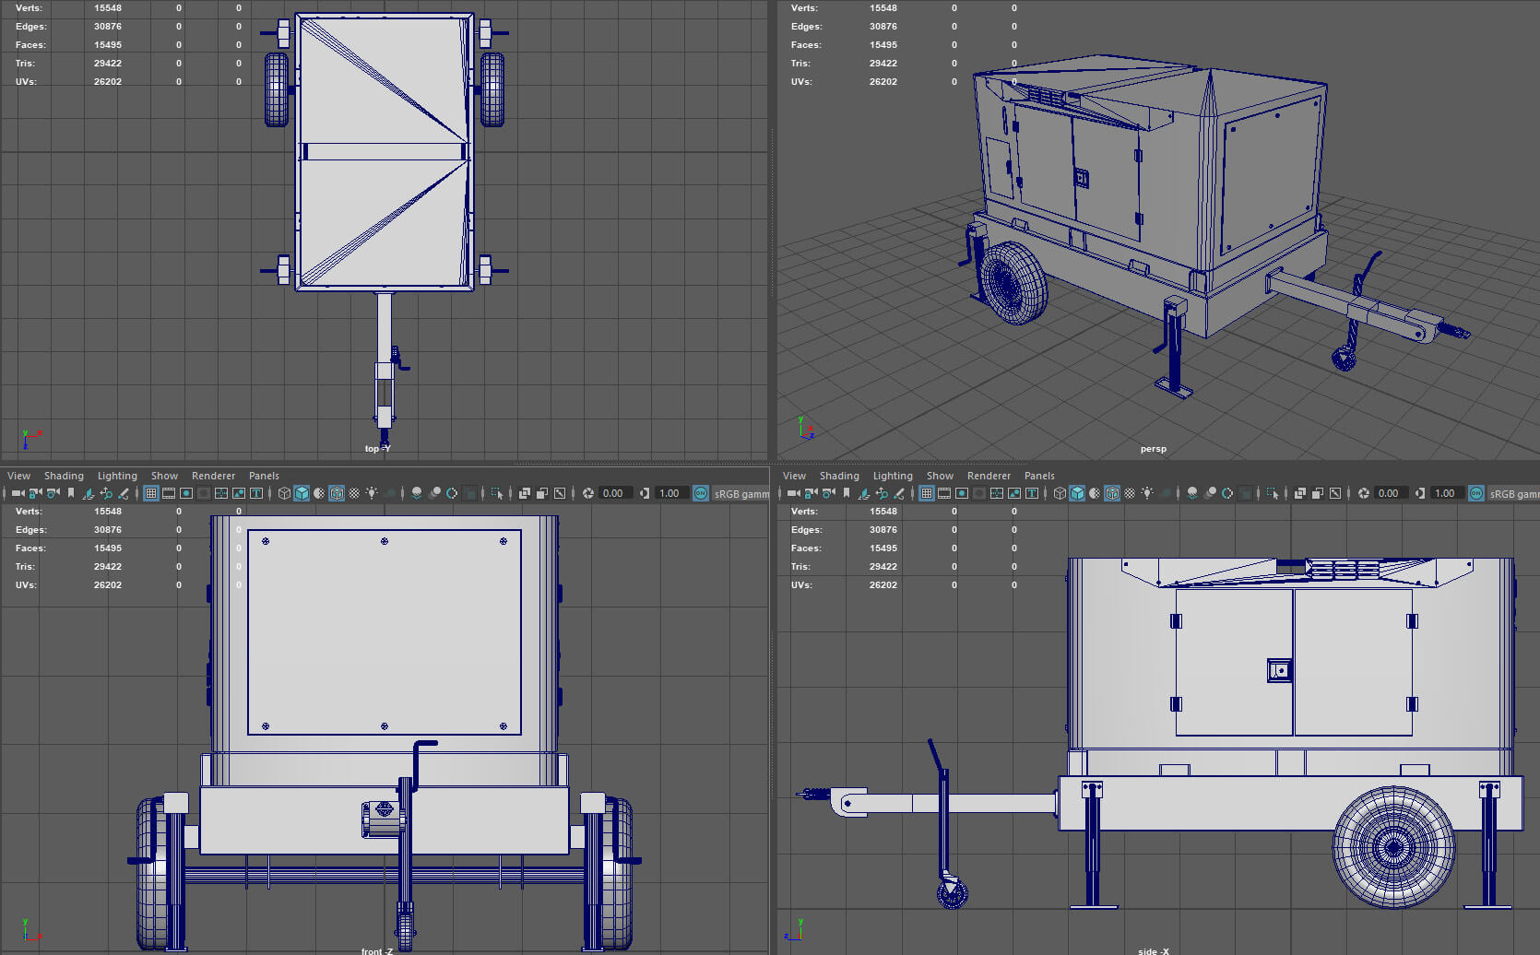The width and height of the screenshot is (1540, 955).
Task: Open the Panels menu in side panel
Action: (1039, 476)
